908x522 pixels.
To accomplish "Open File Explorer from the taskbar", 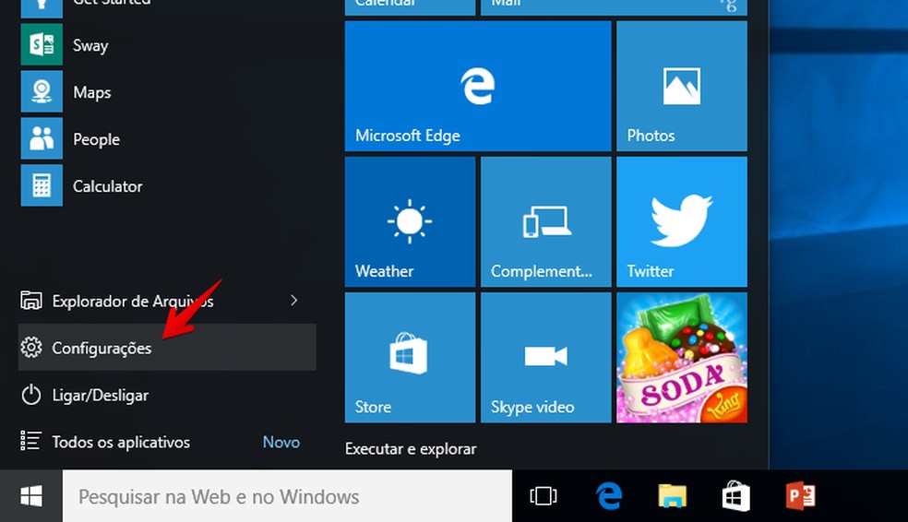I will 673,496.
